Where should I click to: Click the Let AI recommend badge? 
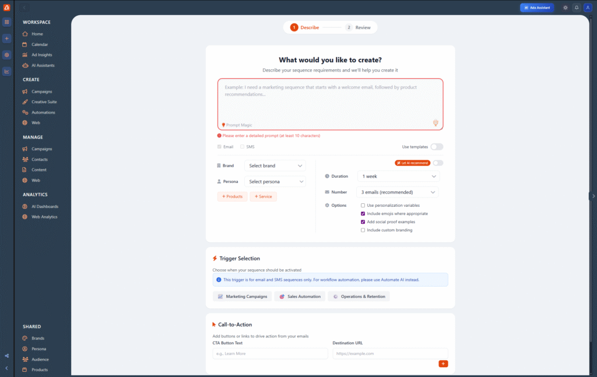[x=412, y=163]
